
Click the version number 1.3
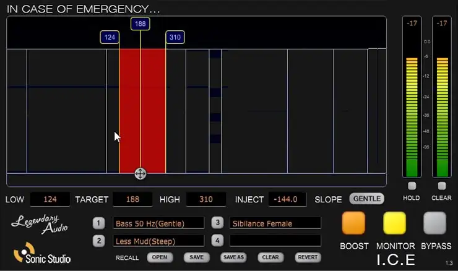[449, 263]
